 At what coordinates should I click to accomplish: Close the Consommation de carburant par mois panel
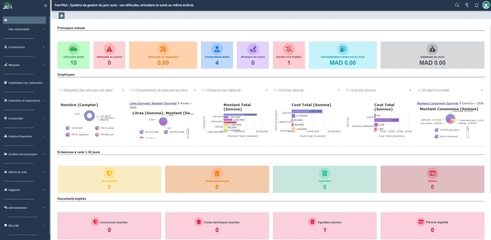coord(195,90)
